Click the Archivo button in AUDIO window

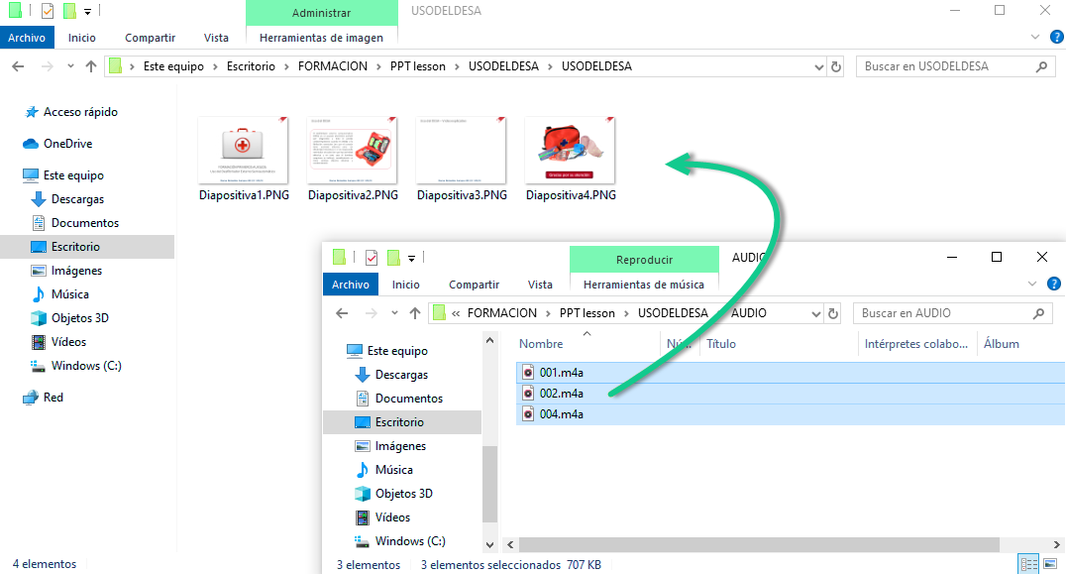[x=350, y=285]
